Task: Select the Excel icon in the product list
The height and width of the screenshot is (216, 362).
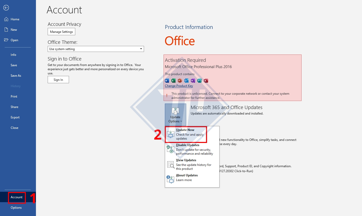Action: [x=173, y=81]
